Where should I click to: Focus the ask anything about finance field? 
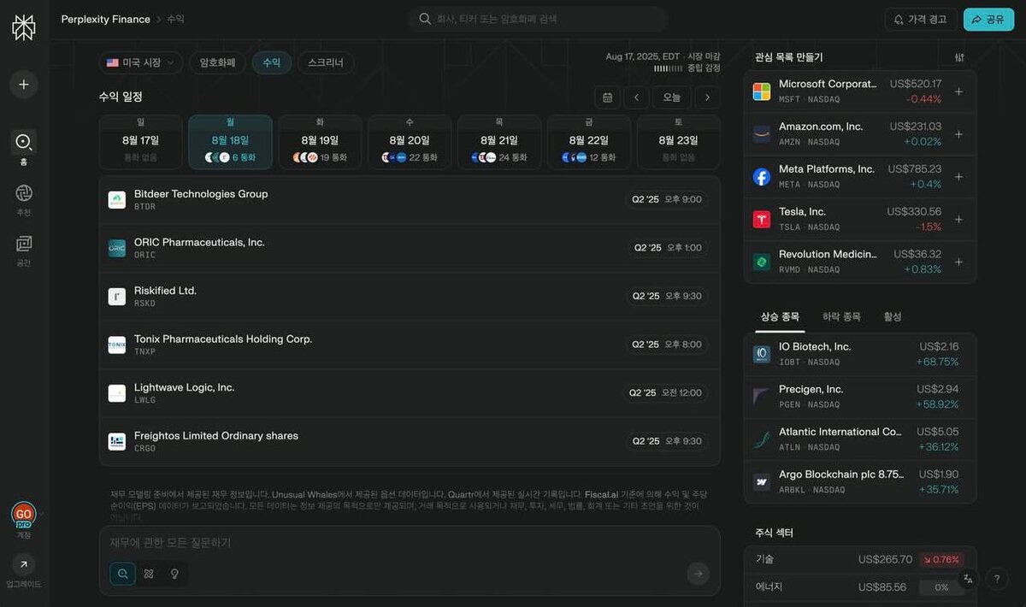410,543
